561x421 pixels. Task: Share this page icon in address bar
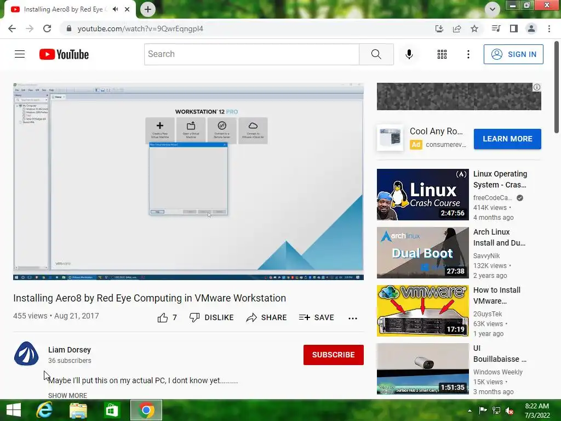point(457,29)
